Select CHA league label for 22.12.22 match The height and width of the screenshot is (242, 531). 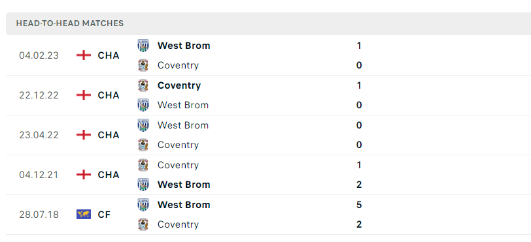109,95
